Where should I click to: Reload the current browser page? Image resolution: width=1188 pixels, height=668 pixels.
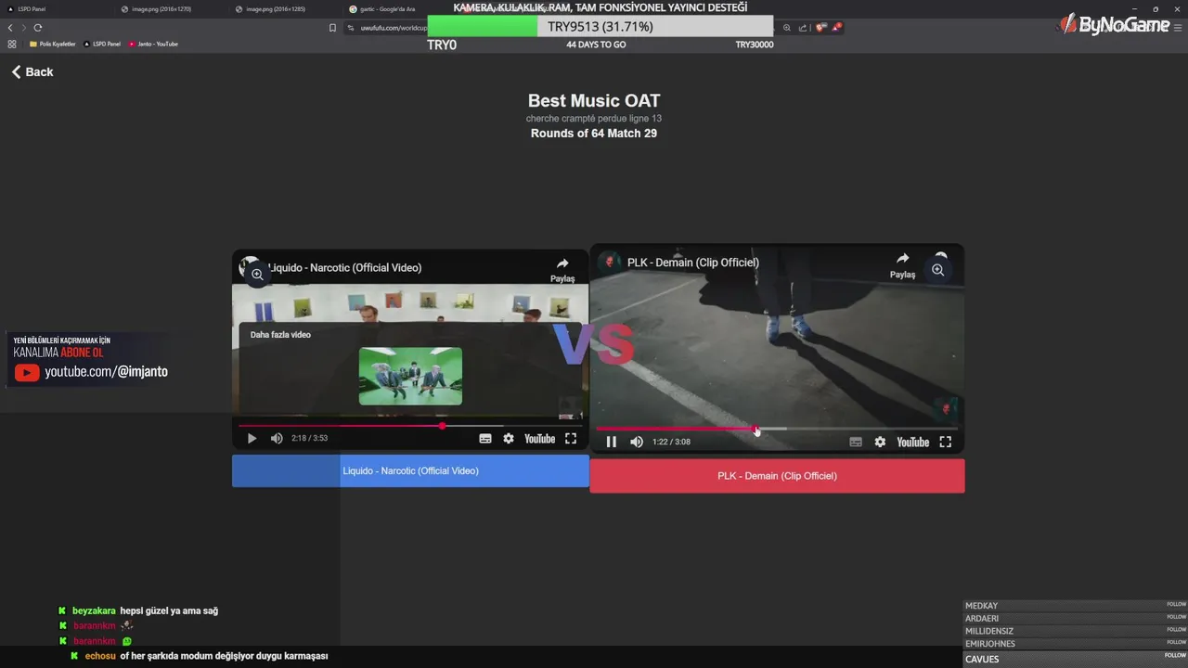tap(38, 28)
